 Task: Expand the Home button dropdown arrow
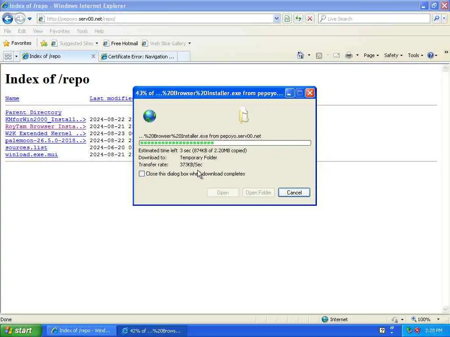tap(309, 55)
